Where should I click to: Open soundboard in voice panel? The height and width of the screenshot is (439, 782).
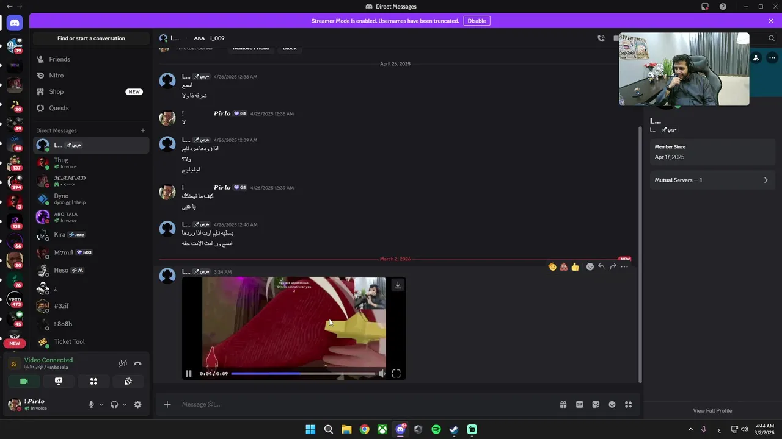click(x=128, y=381)
